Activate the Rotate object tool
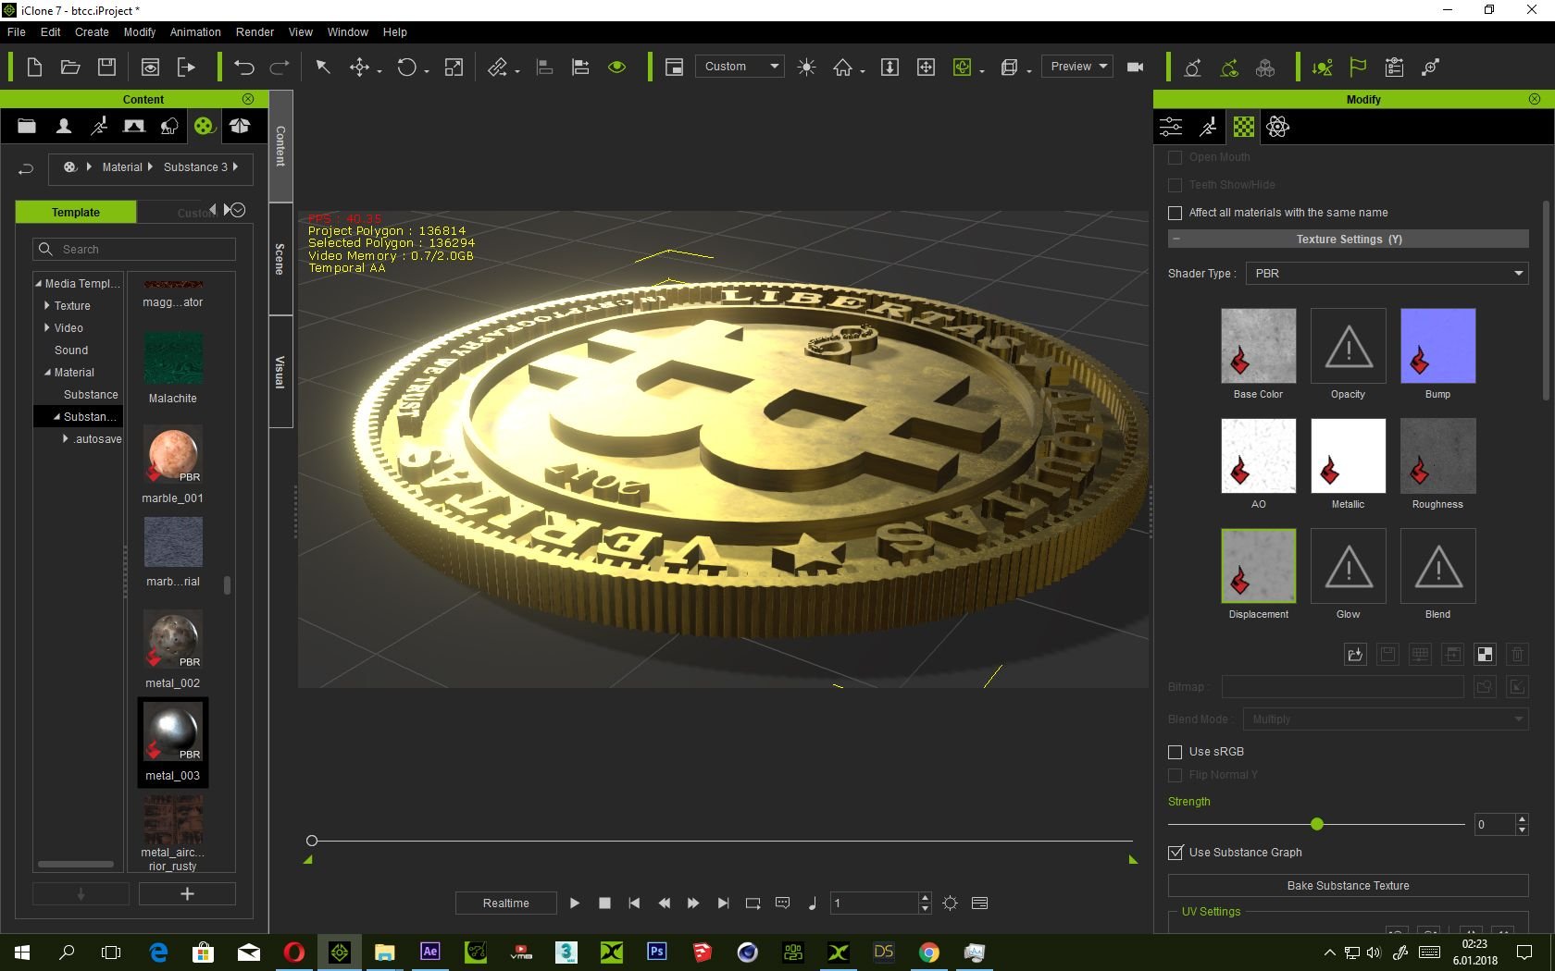The image size is (1555, 971). point(407,67)
